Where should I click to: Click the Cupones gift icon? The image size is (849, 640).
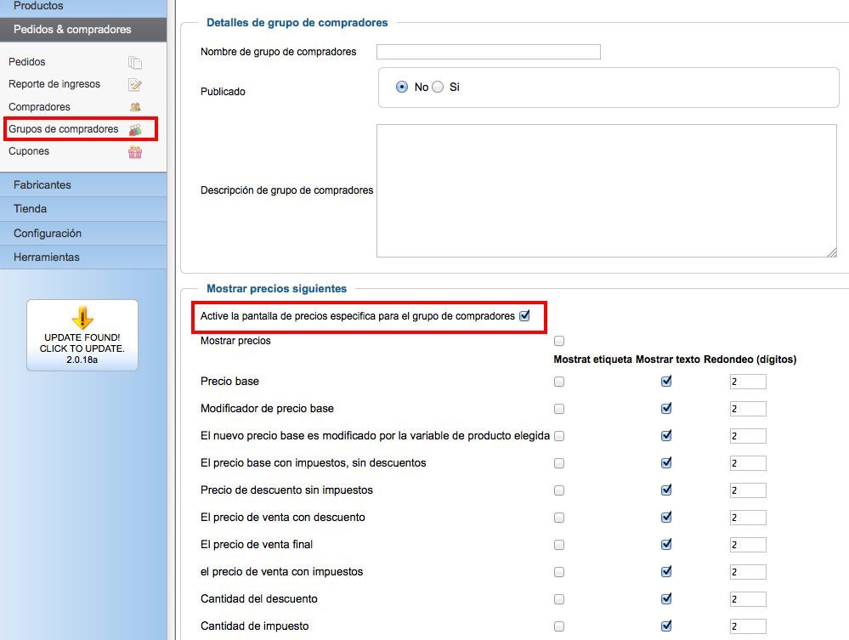coord(135,152)
